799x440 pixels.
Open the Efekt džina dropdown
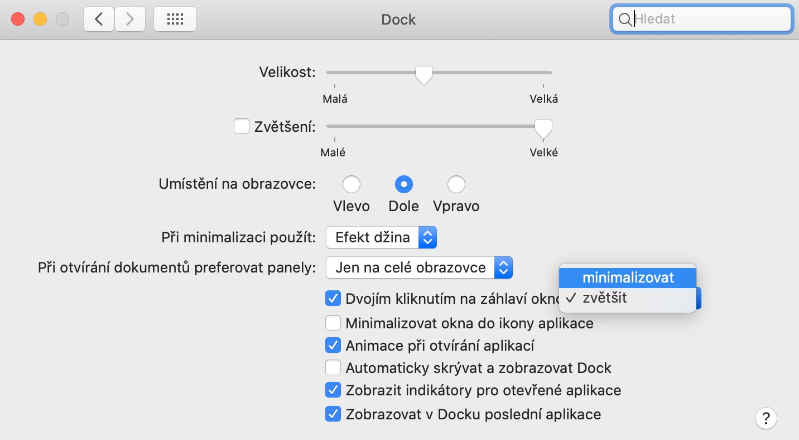tap(381, 237)
